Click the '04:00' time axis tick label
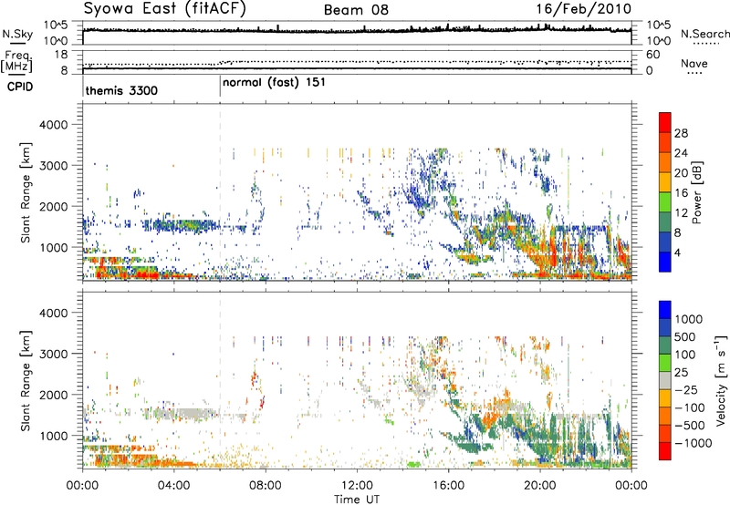This screenshot has width=730, height=505. click(x=173, y=486)
